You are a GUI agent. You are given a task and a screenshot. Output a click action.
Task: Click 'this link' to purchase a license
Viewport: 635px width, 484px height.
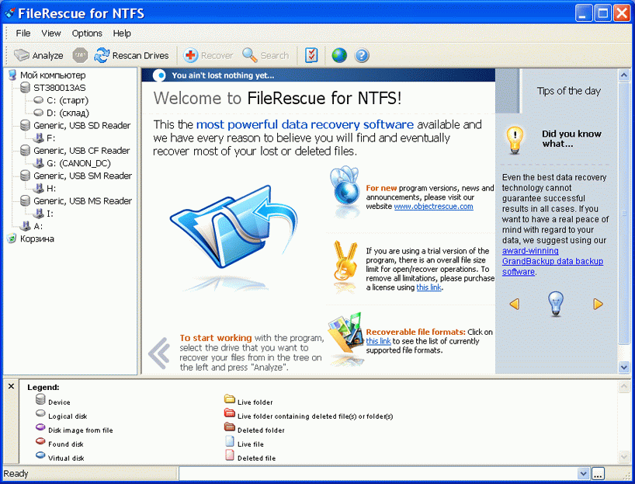click(429, 287)
